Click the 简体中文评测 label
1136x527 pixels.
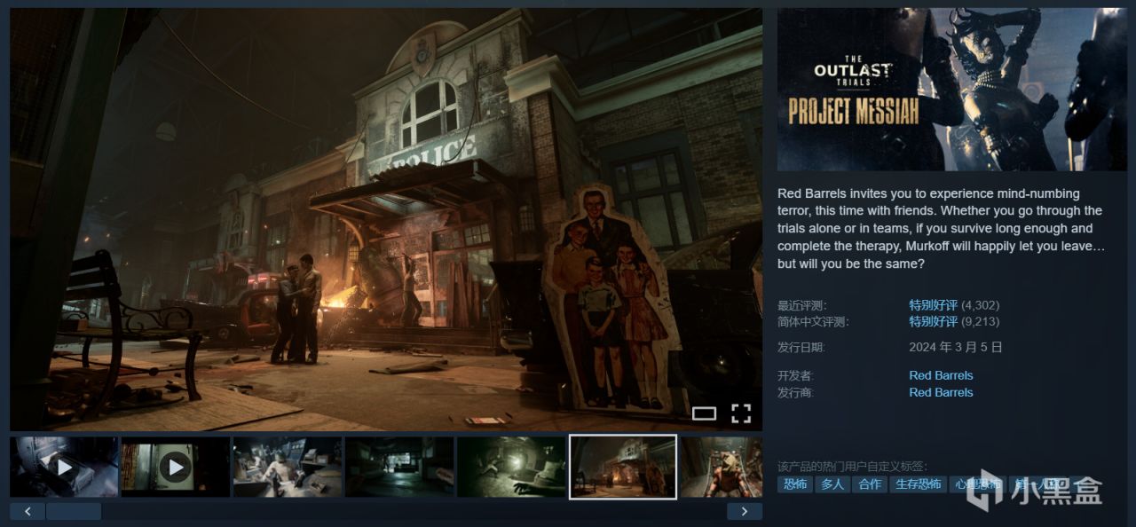click(x=813, y=322)
